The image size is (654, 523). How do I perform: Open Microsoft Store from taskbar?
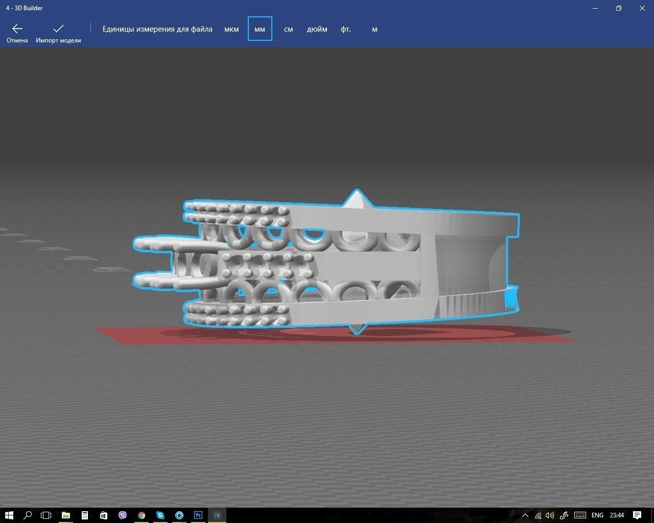pos(103,515)
